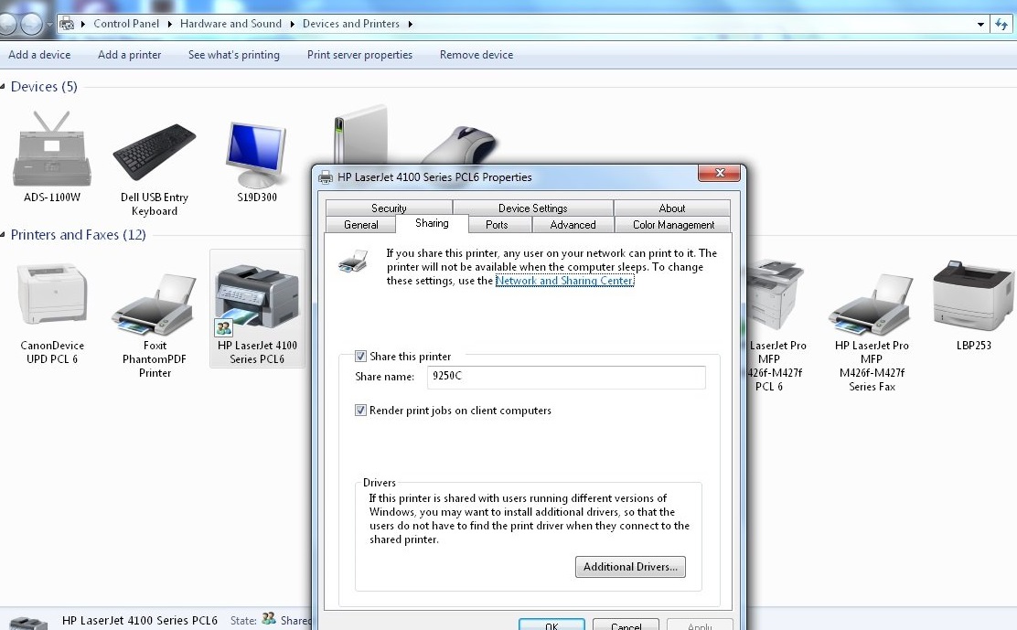
Task: Click Add a printer in the toolbar
Action: pyautogui.click(x=129, y=55)
